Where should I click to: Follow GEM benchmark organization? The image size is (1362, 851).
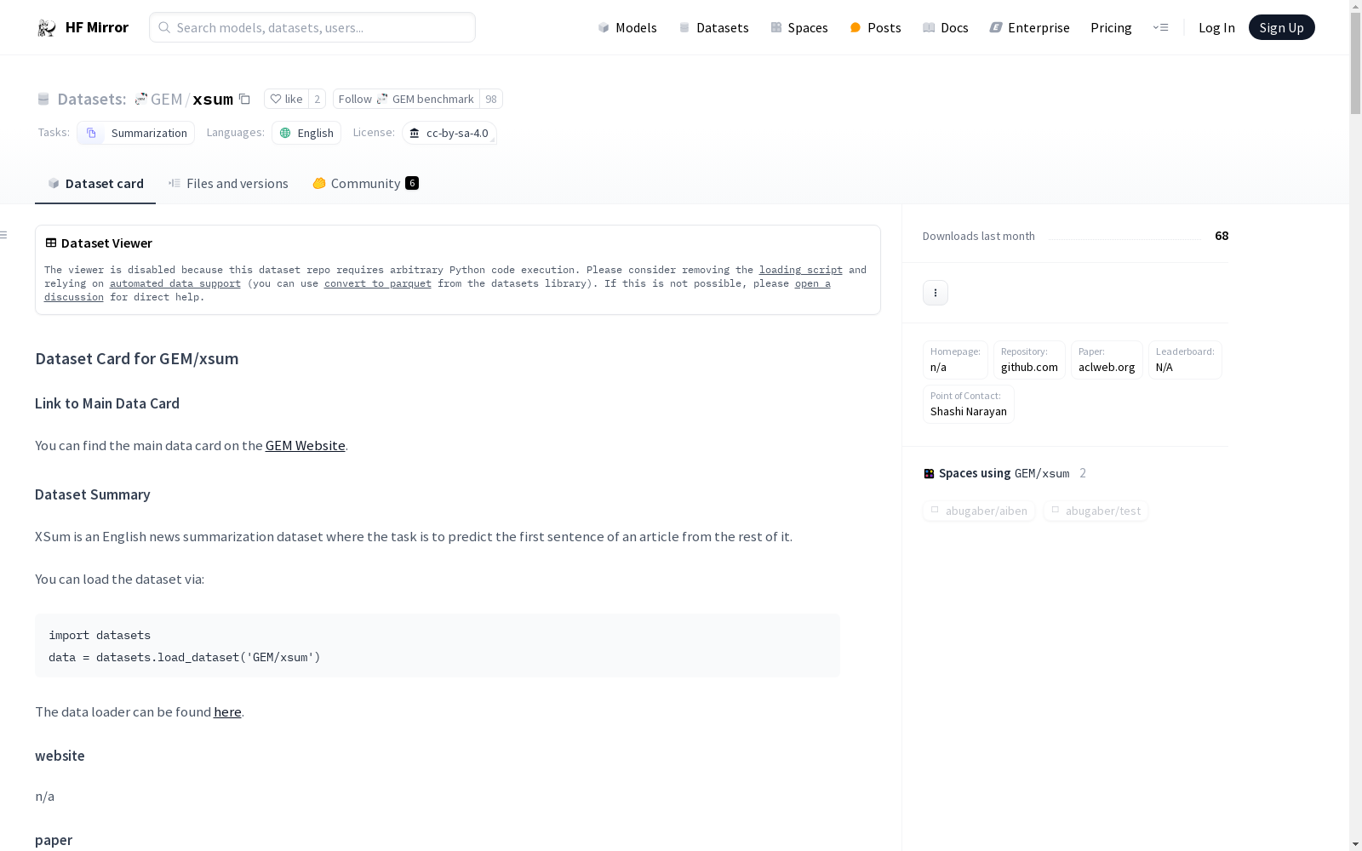point(406,99)
